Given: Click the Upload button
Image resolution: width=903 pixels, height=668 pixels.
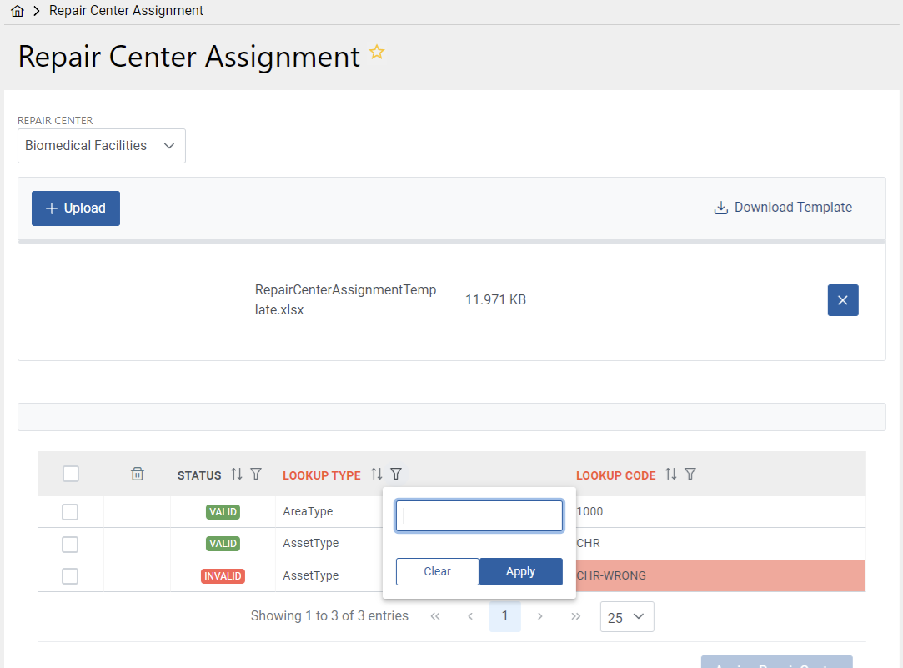Looking at the screenshot, I should click(76, 208).
